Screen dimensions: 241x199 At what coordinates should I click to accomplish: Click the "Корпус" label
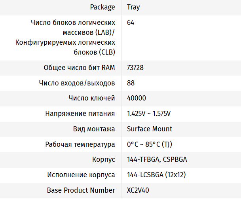click(104, 159)
